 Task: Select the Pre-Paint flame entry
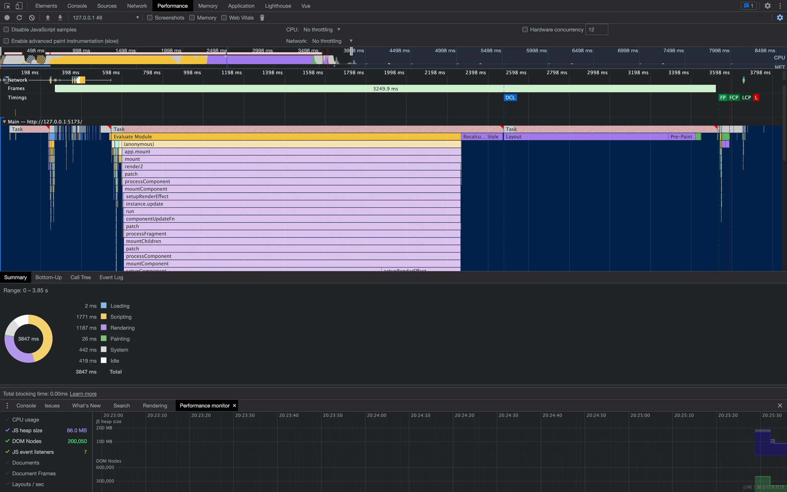tap(682, 137)
